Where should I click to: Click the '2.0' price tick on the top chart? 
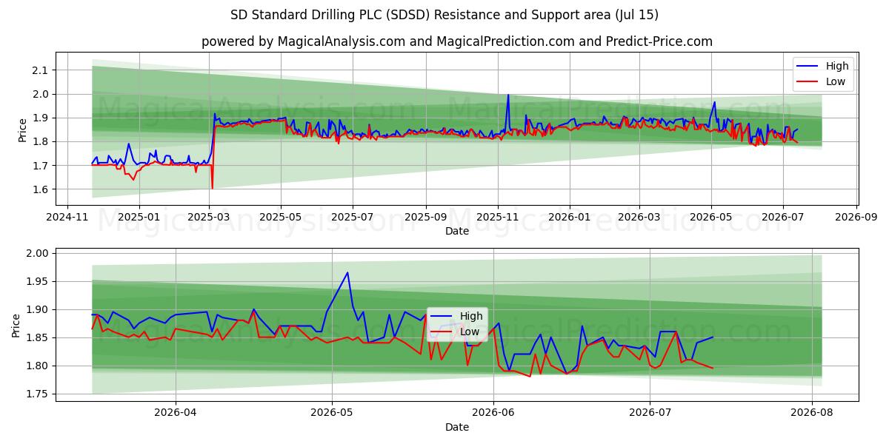pos(41,94)
